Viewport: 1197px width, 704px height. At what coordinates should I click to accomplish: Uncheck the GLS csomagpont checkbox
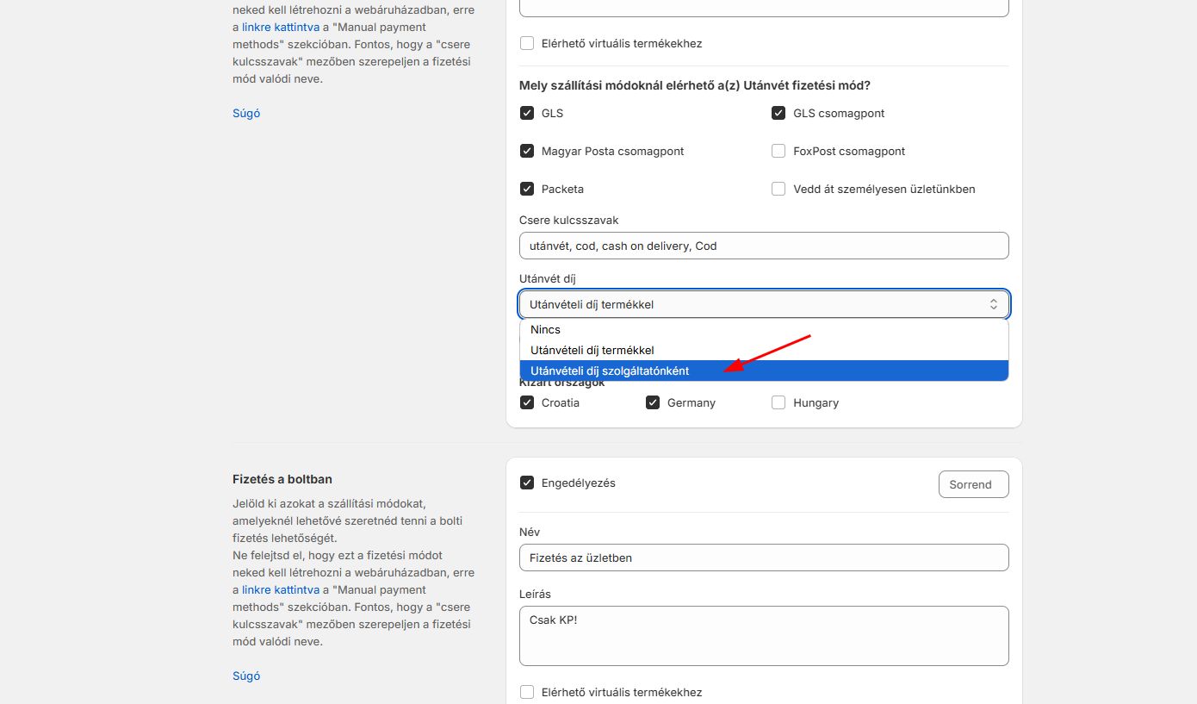778,114
